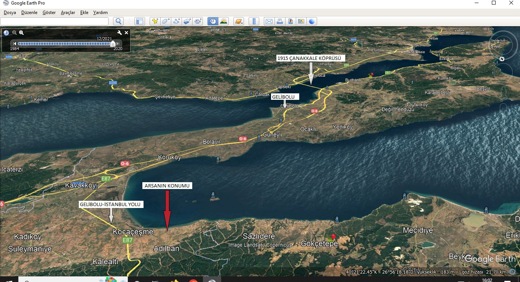This screenshot has width=520, height=282.
Task: Add an image overlay
Action: click(x=187, y=21)
